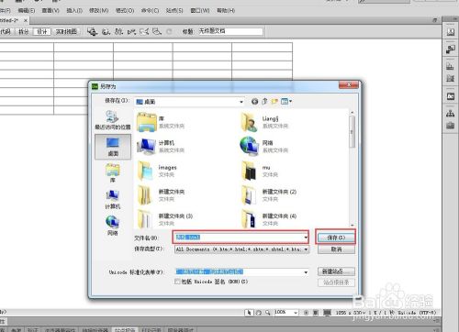
Task: Click the mobile size icon in status bar
Action: point(306,313)
